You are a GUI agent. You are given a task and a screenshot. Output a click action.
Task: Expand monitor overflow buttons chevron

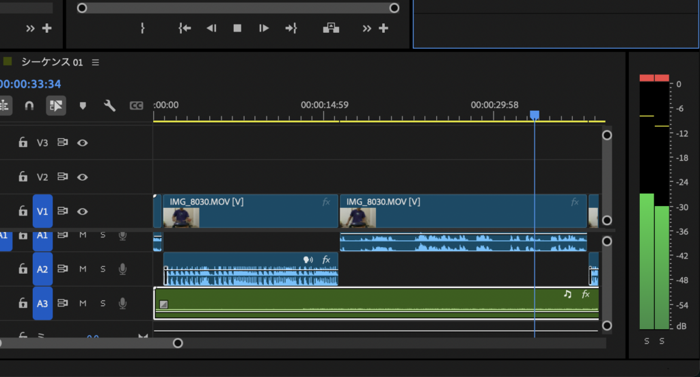[366, 28]
